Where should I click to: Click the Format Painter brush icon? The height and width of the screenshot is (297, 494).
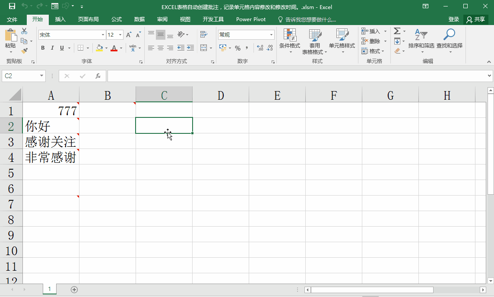click(24, 51)
